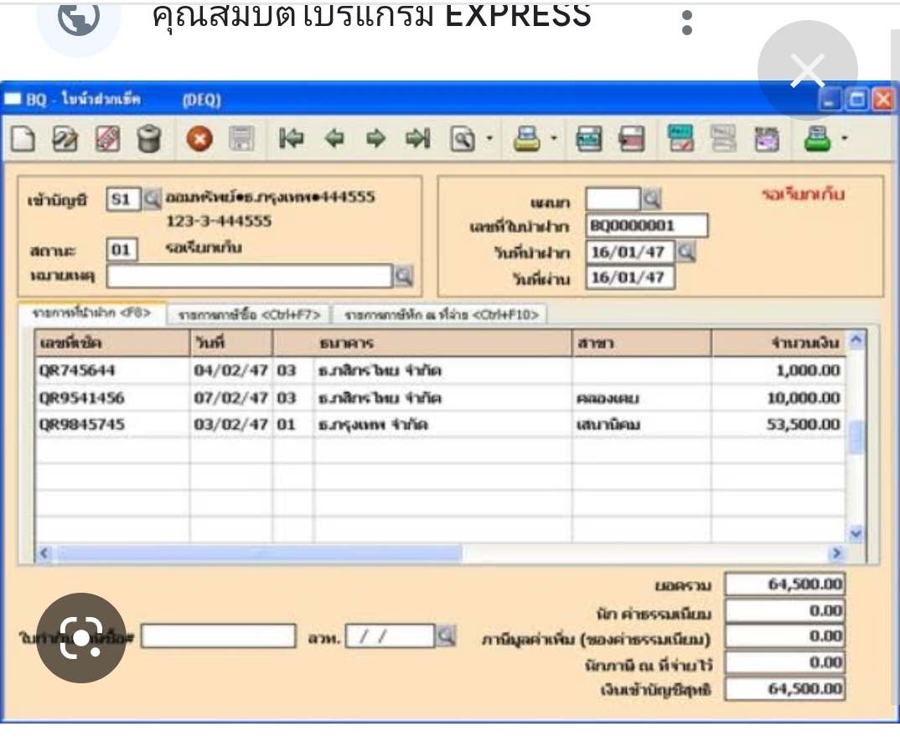Click lookup icon beside the / / date
Image resolution: width=900 pixels, height=747 pixels.
446,636
